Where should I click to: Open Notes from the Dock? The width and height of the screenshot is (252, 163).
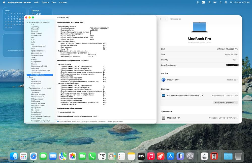click(131, 156)
